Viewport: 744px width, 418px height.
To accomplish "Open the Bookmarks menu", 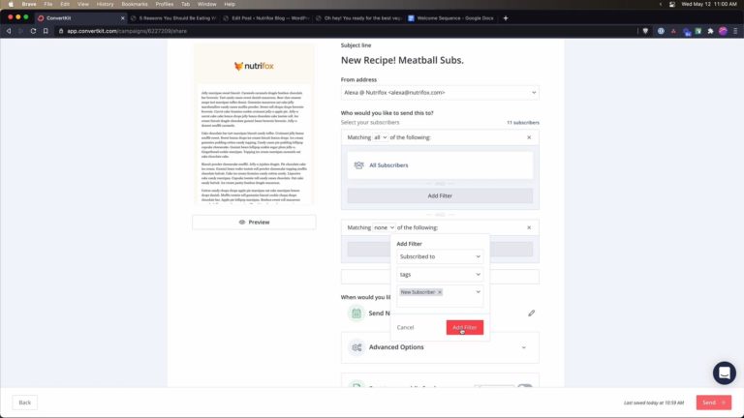I will 135,4.
